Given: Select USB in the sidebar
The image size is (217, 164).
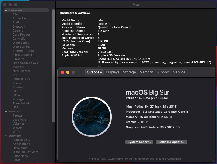Looking at the screenshot, I should 16,107.
